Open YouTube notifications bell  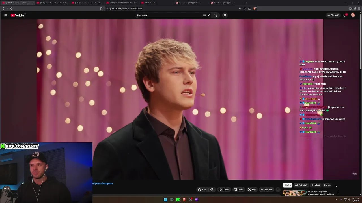pyautogui.click(x=345, y=15)
